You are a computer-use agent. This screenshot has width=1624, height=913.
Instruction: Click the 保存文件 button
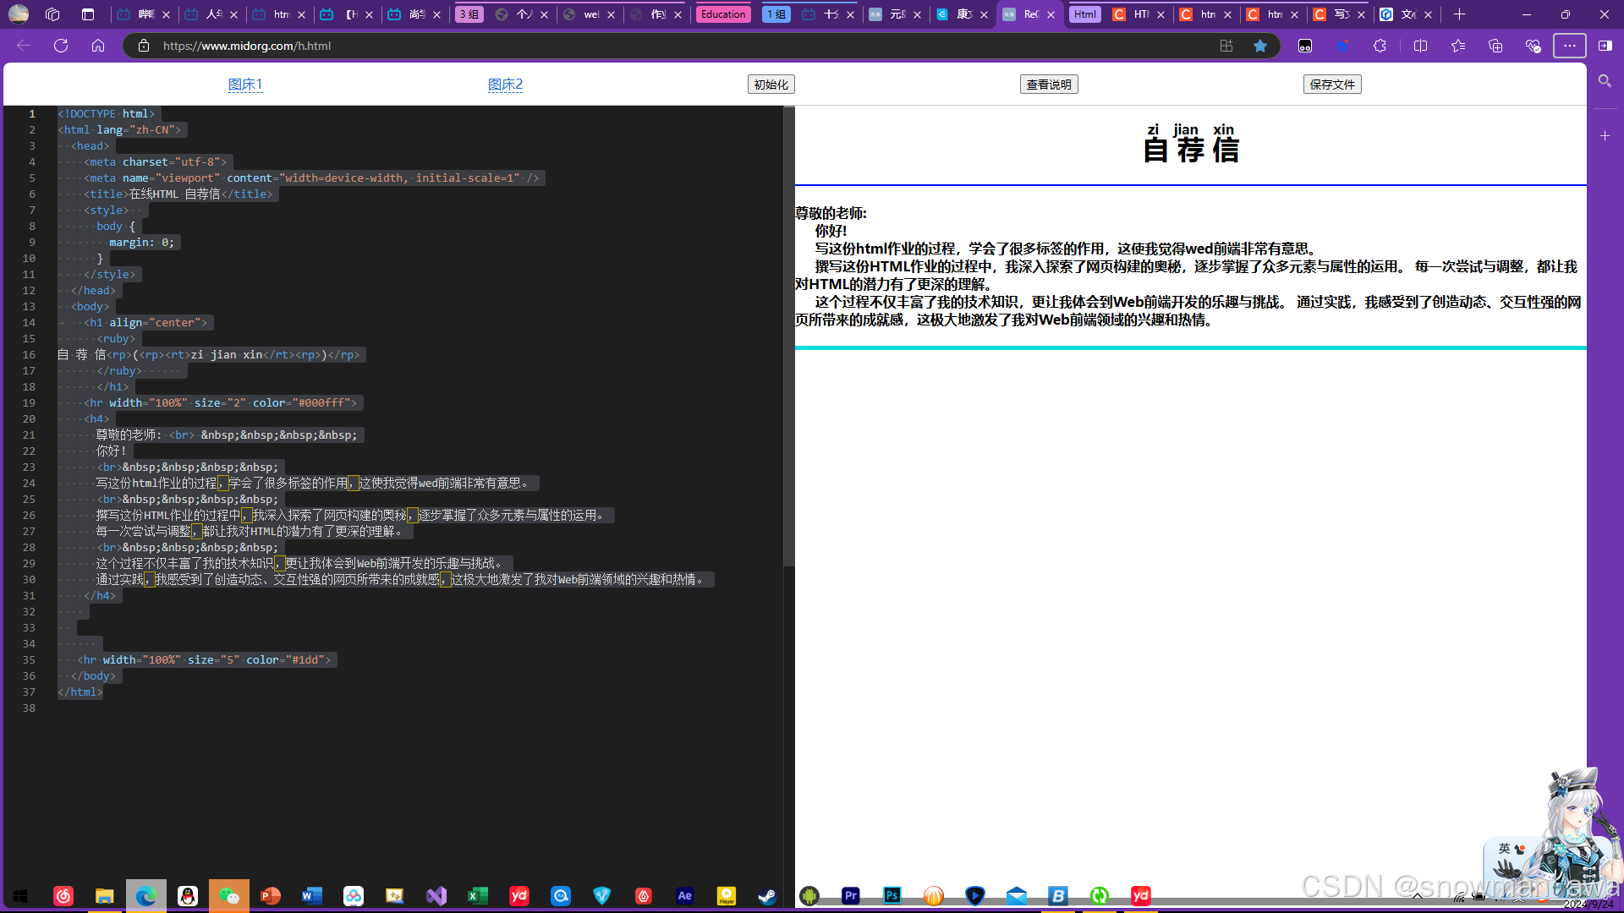pyautogui.click(x=1332, y=85)
